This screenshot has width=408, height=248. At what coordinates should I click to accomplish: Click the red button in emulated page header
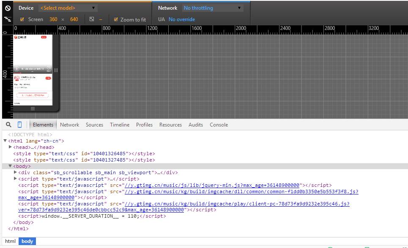(x=44, y=37)
